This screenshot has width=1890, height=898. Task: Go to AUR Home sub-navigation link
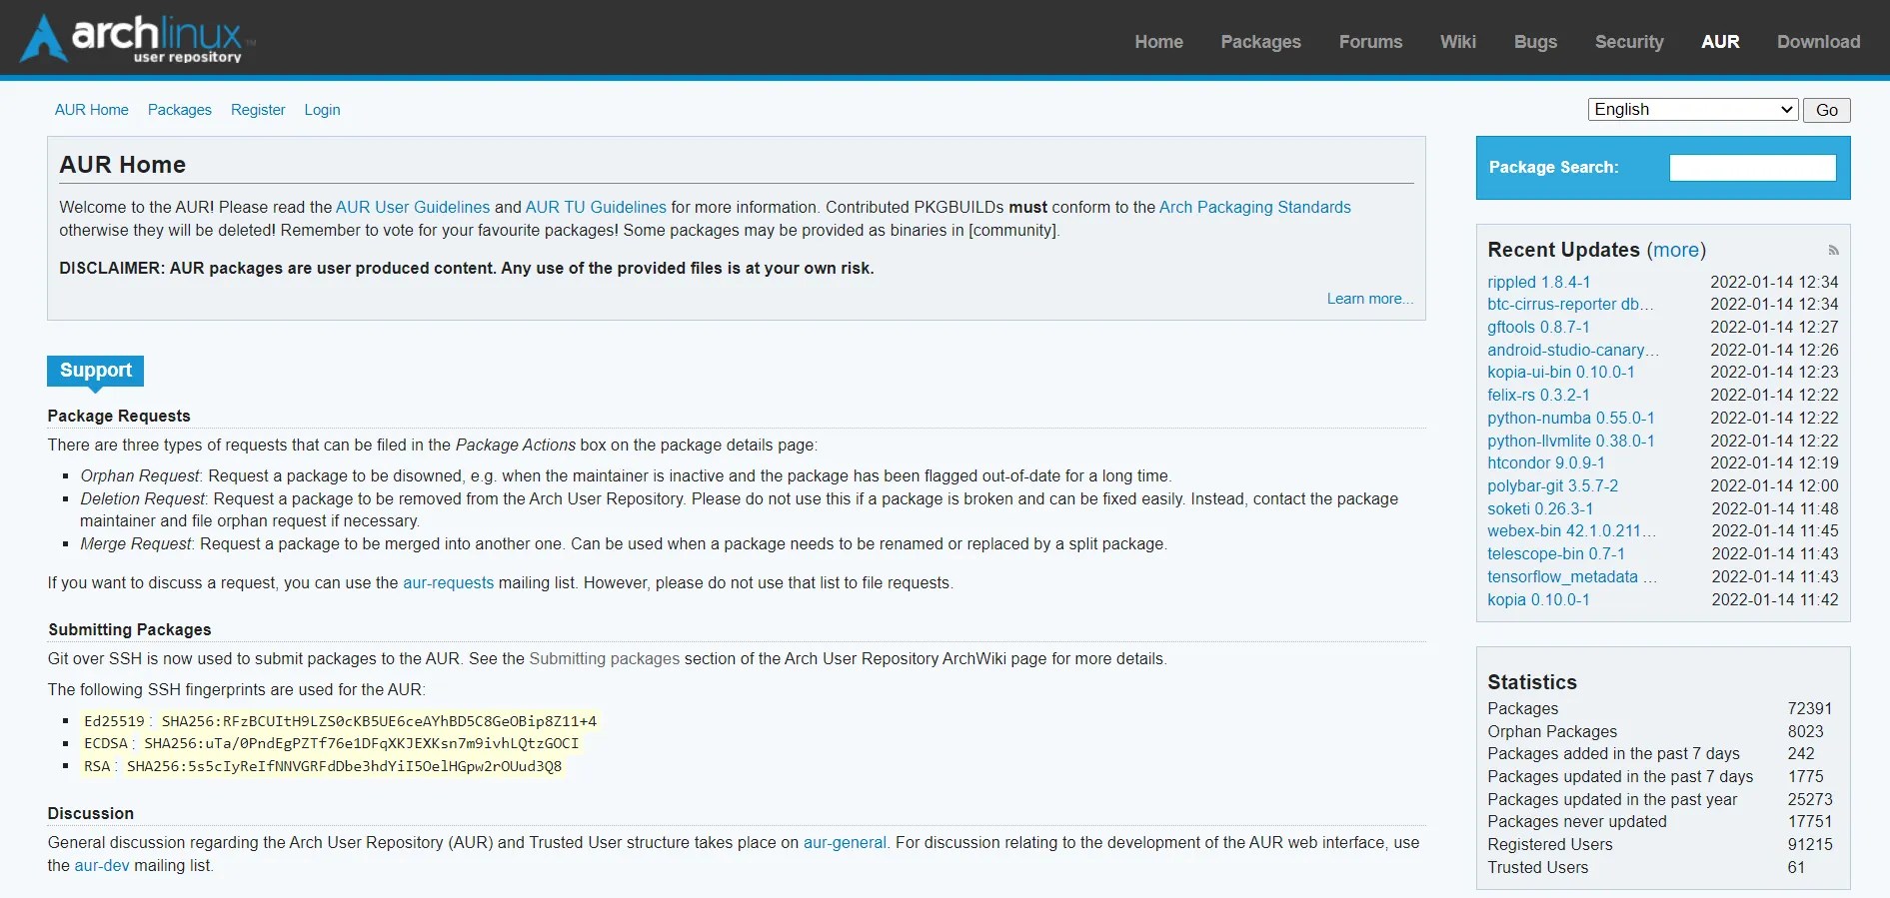(x=92, y=110)
